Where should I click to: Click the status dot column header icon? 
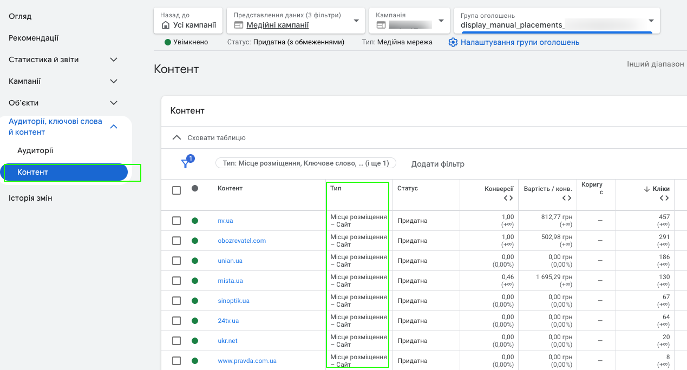(195, 188)
